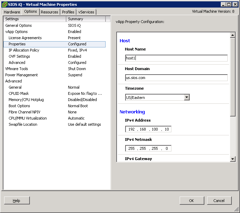The width and height of the screenshot is (240, 213).
Task: Click the 'Normal Boot' summary value
Action: [x=78, y=106]
